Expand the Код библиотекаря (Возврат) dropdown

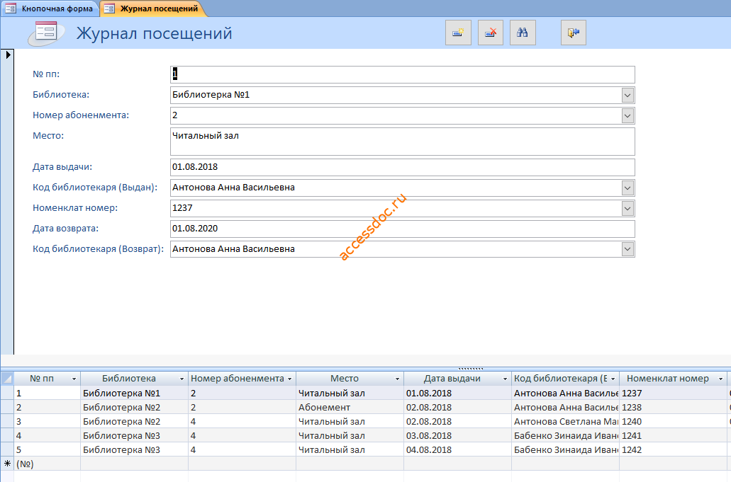(627, 249)
